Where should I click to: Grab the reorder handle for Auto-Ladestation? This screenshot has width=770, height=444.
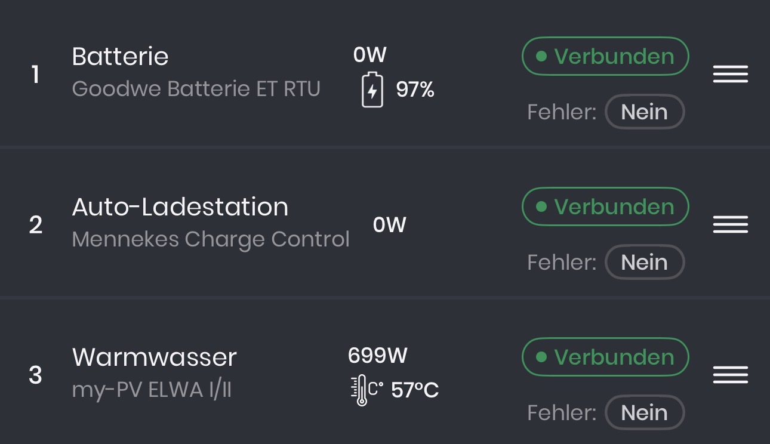(731, 224)
